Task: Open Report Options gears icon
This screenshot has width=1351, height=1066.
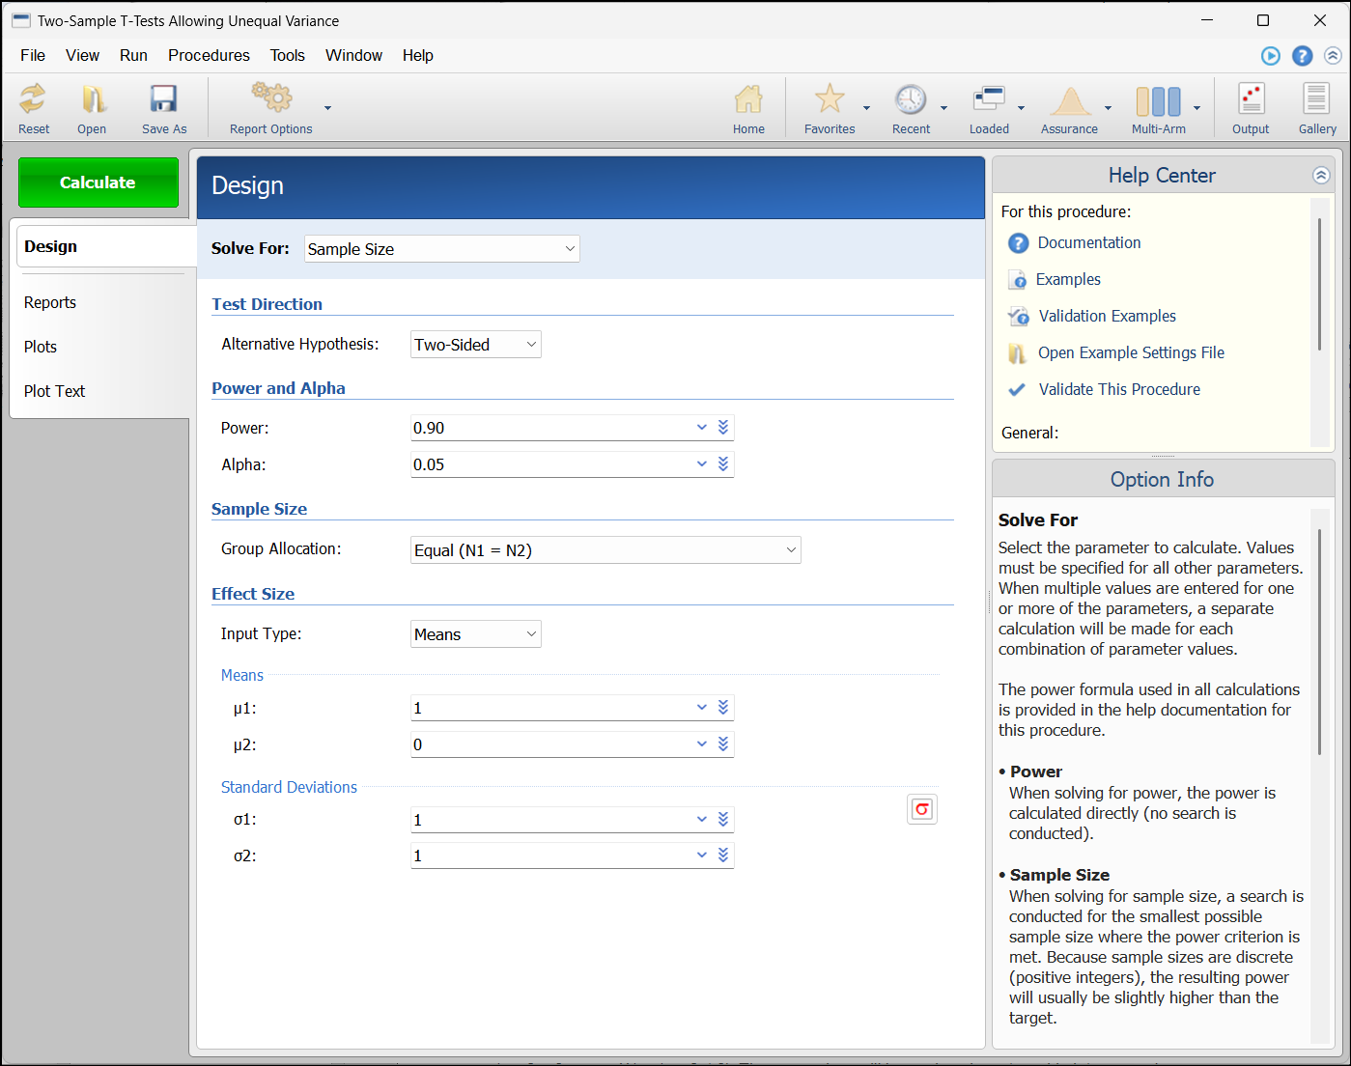Action: [271, 108]
